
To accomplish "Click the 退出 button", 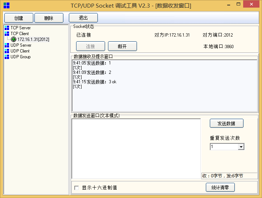I will tap(83, 18).
